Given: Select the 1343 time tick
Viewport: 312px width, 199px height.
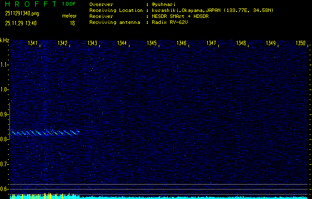Looking at the screenshot, I should 92,43.
